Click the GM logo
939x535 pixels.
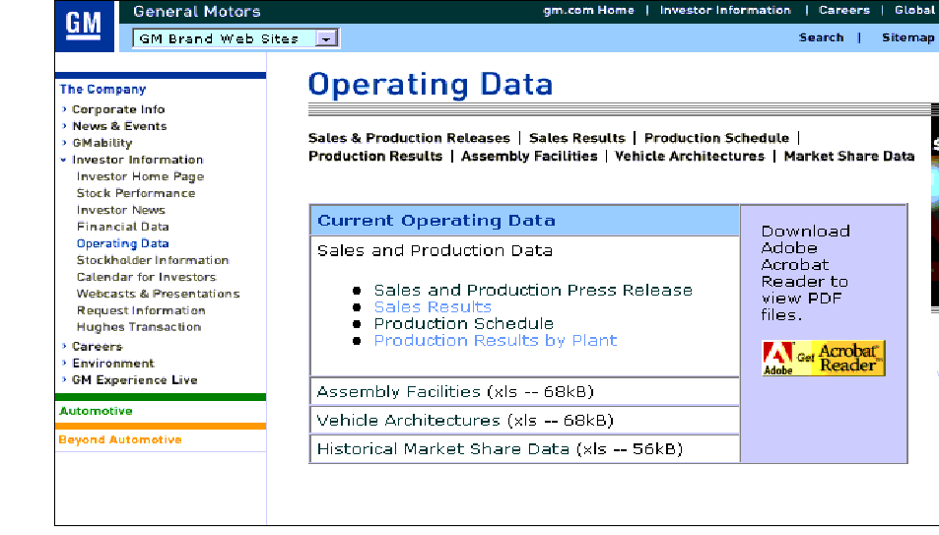tap(84, 26)
